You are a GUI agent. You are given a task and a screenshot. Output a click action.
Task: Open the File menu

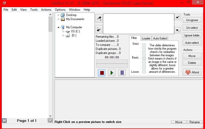pyautogui.click(x=6, y=10)
